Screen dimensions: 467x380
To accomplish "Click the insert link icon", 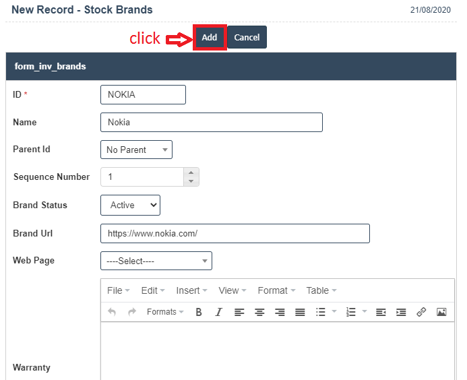I will point(421,312).
